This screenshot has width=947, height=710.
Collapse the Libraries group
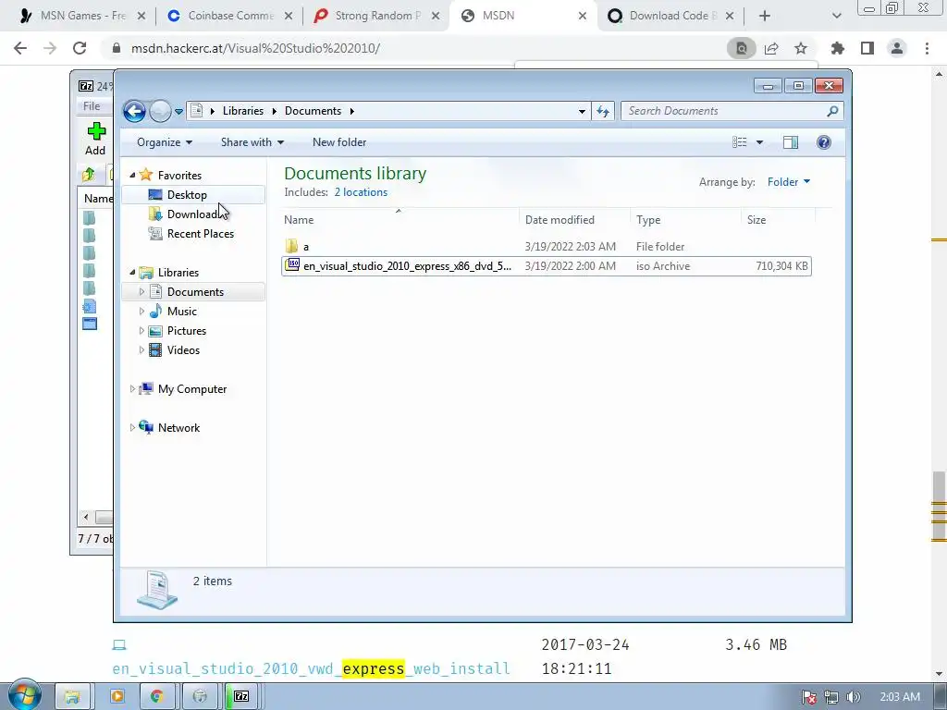pos(132,273)
